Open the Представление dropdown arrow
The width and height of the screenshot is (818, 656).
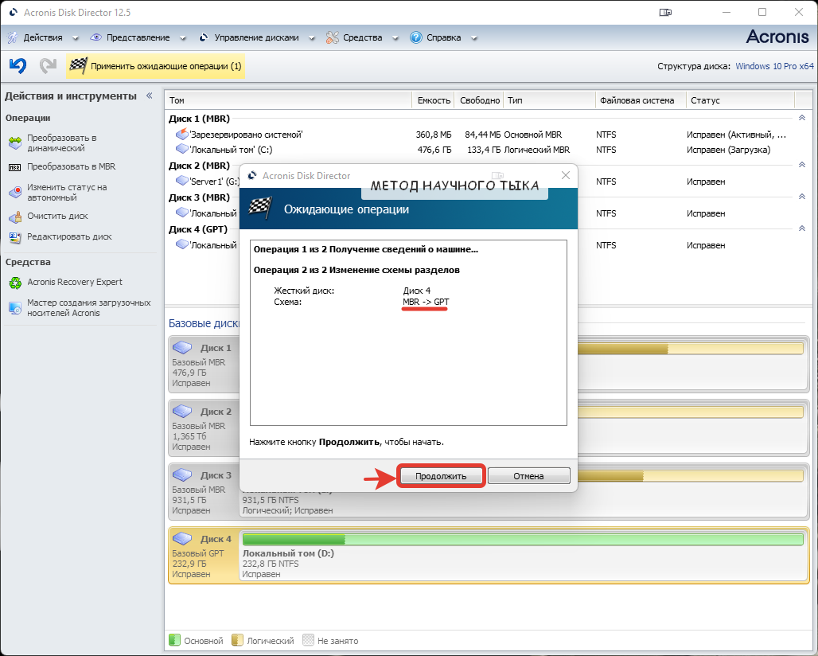[182, 38]
